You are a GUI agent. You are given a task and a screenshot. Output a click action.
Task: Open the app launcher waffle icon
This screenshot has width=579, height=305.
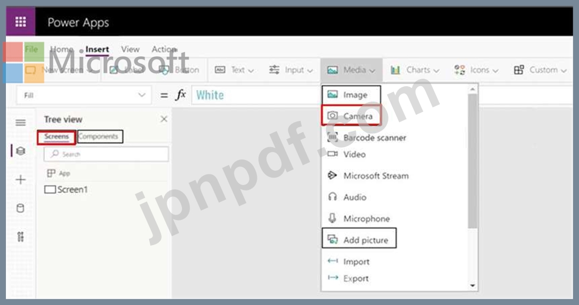(x=21, y=22)
